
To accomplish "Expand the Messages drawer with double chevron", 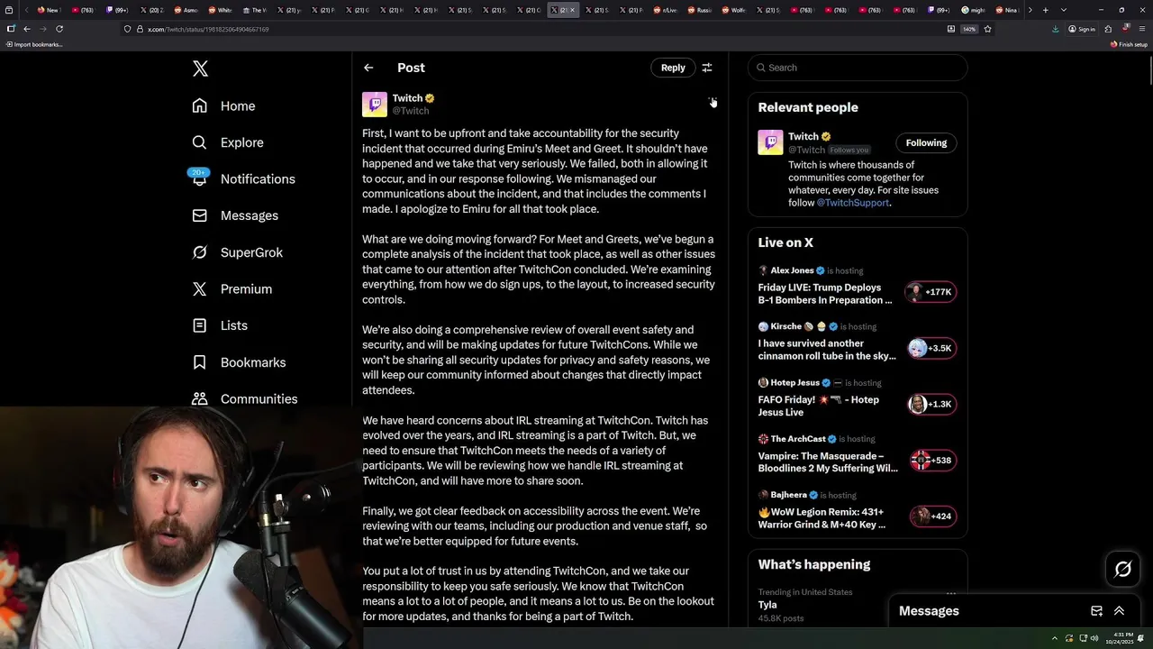I will [x=1119, y=611].
